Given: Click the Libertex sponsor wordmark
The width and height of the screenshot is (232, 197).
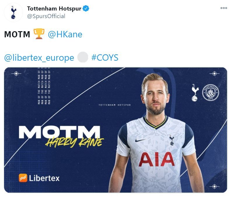Looking at the screenshot, I should [44, 178].
